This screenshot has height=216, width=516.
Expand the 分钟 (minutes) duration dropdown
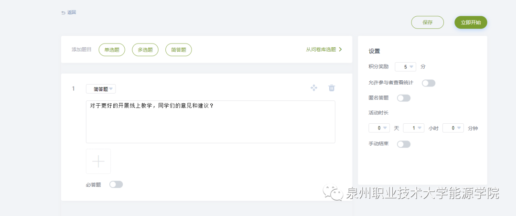[x=453, y=128]
